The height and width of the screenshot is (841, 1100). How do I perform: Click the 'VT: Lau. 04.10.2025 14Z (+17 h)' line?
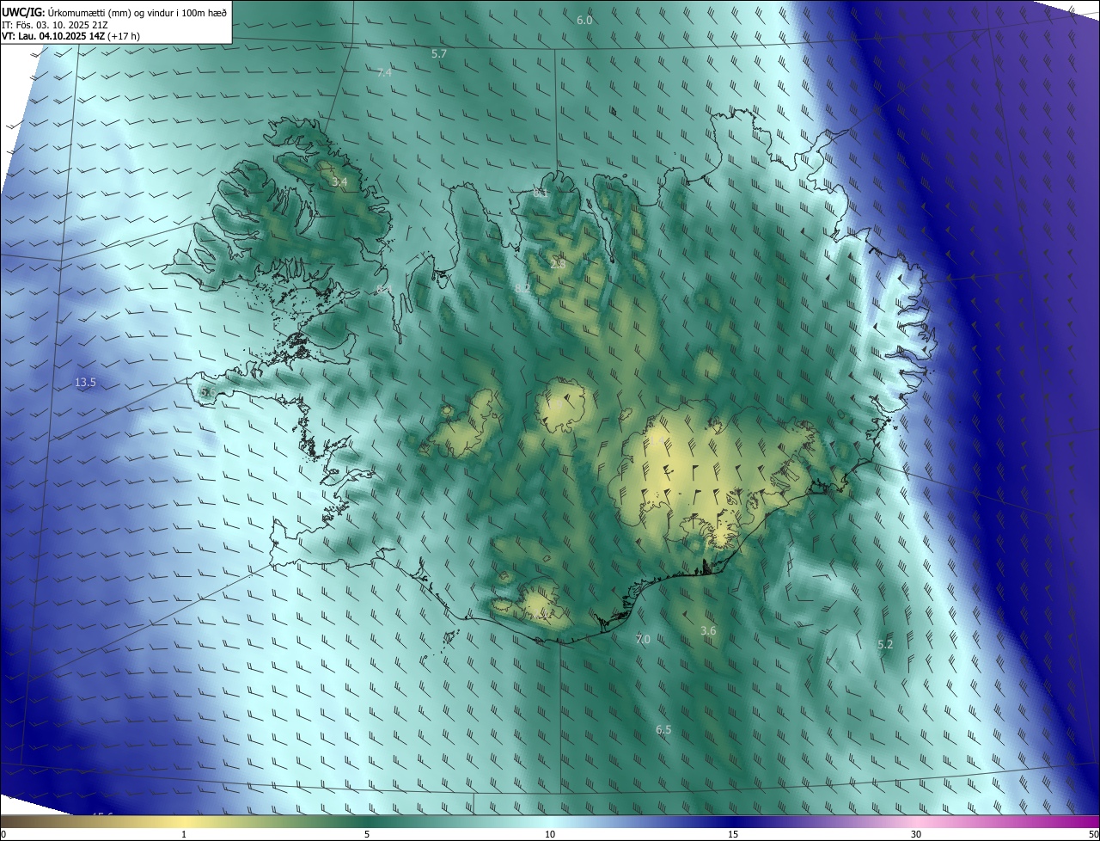[70, 36]
